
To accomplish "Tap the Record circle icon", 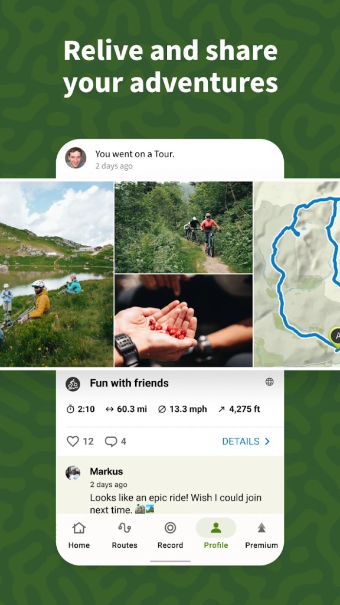I will 170,528.
